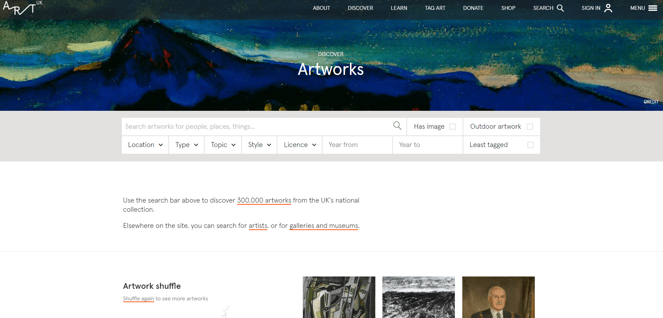The height and width of the screenshot is (318, 663).
Task: Open the 300,000 artworks link
Action: pyautogui.click(x=264, y=201)
